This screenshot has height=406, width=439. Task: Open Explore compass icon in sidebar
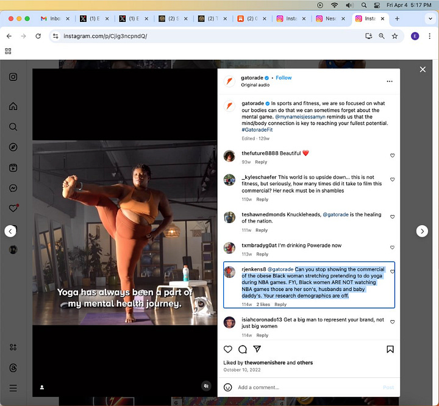pos(13,148)
